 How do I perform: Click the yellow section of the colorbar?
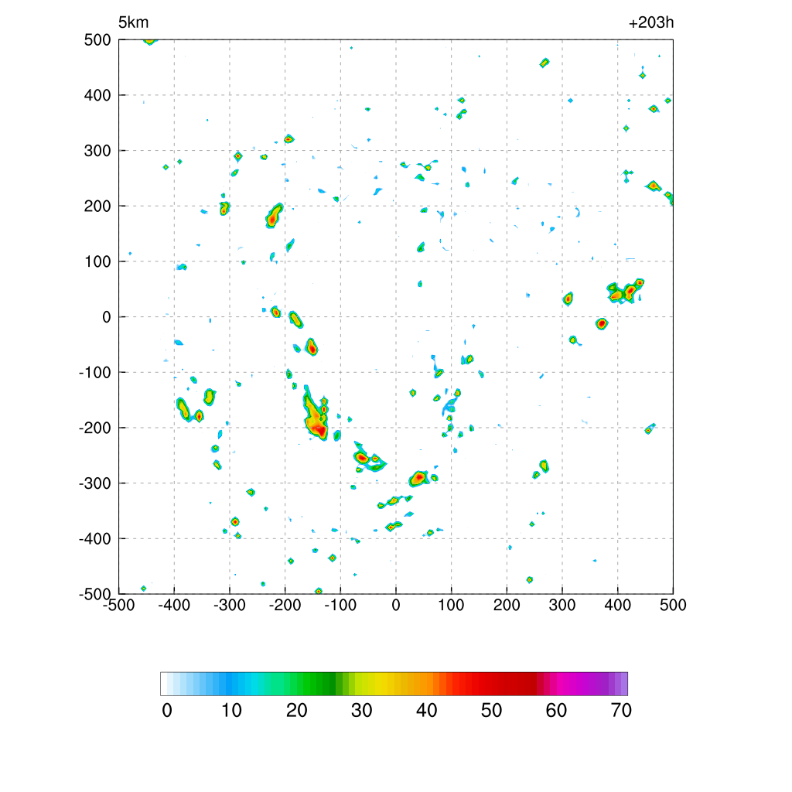(374, 684)
